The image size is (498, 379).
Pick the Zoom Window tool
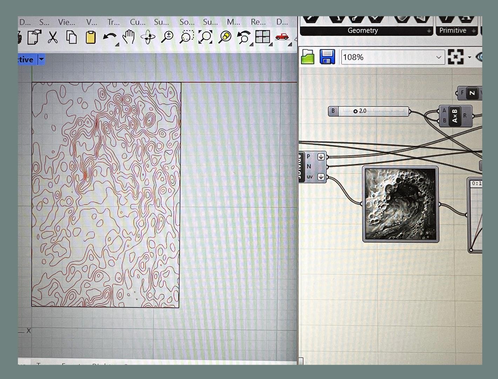187,37
